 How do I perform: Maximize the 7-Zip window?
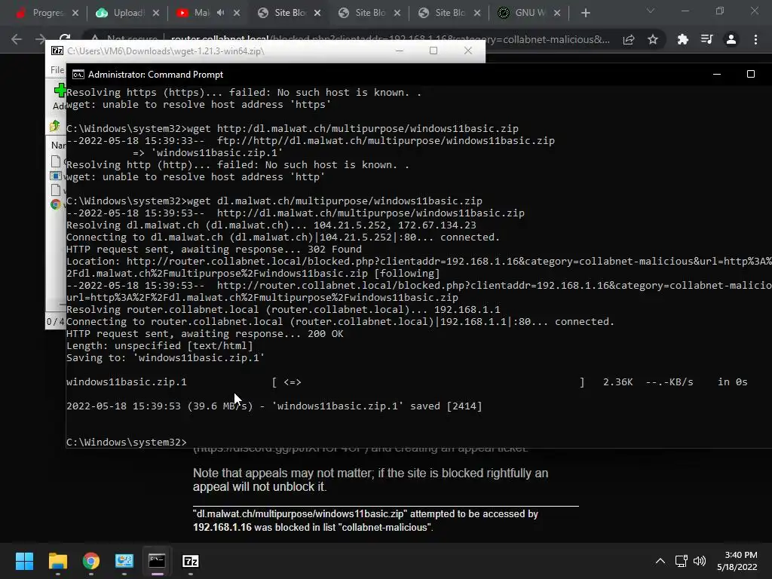point(433,51)
